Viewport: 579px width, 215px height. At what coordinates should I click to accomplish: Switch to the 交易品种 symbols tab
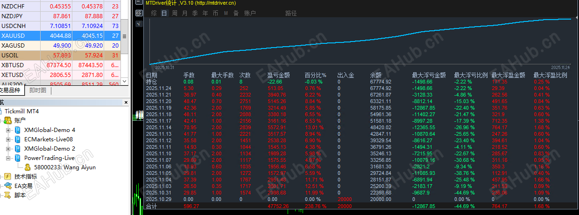click(10, 90)
